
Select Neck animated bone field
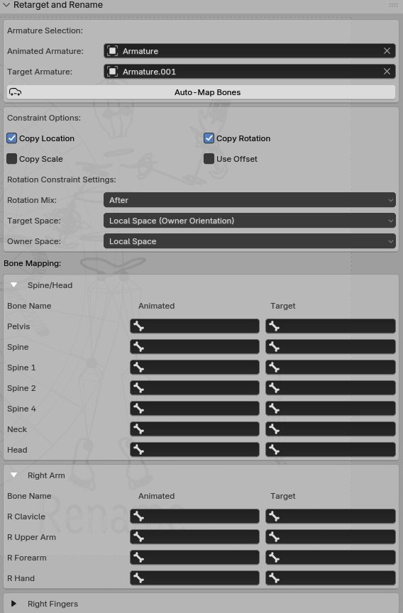coord(194,429)
